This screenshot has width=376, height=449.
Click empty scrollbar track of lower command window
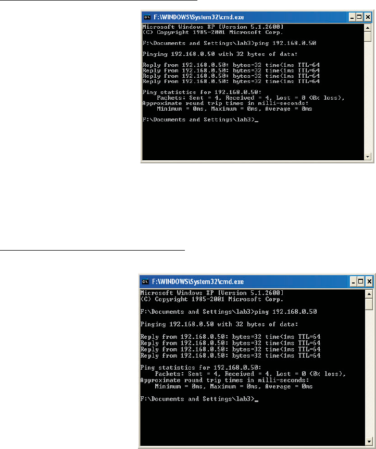pos(369,374)
